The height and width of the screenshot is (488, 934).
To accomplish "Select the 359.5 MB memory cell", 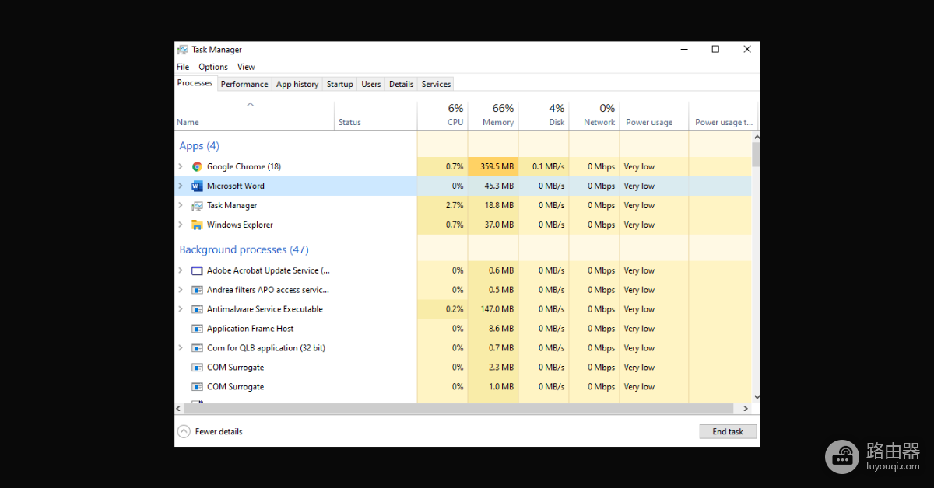I will coord(493,166).
